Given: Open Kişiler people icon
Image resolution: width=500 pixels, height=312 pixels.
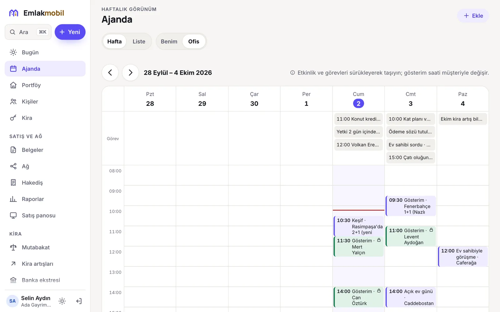Looking at the screenshot, I should pos(13,101).
